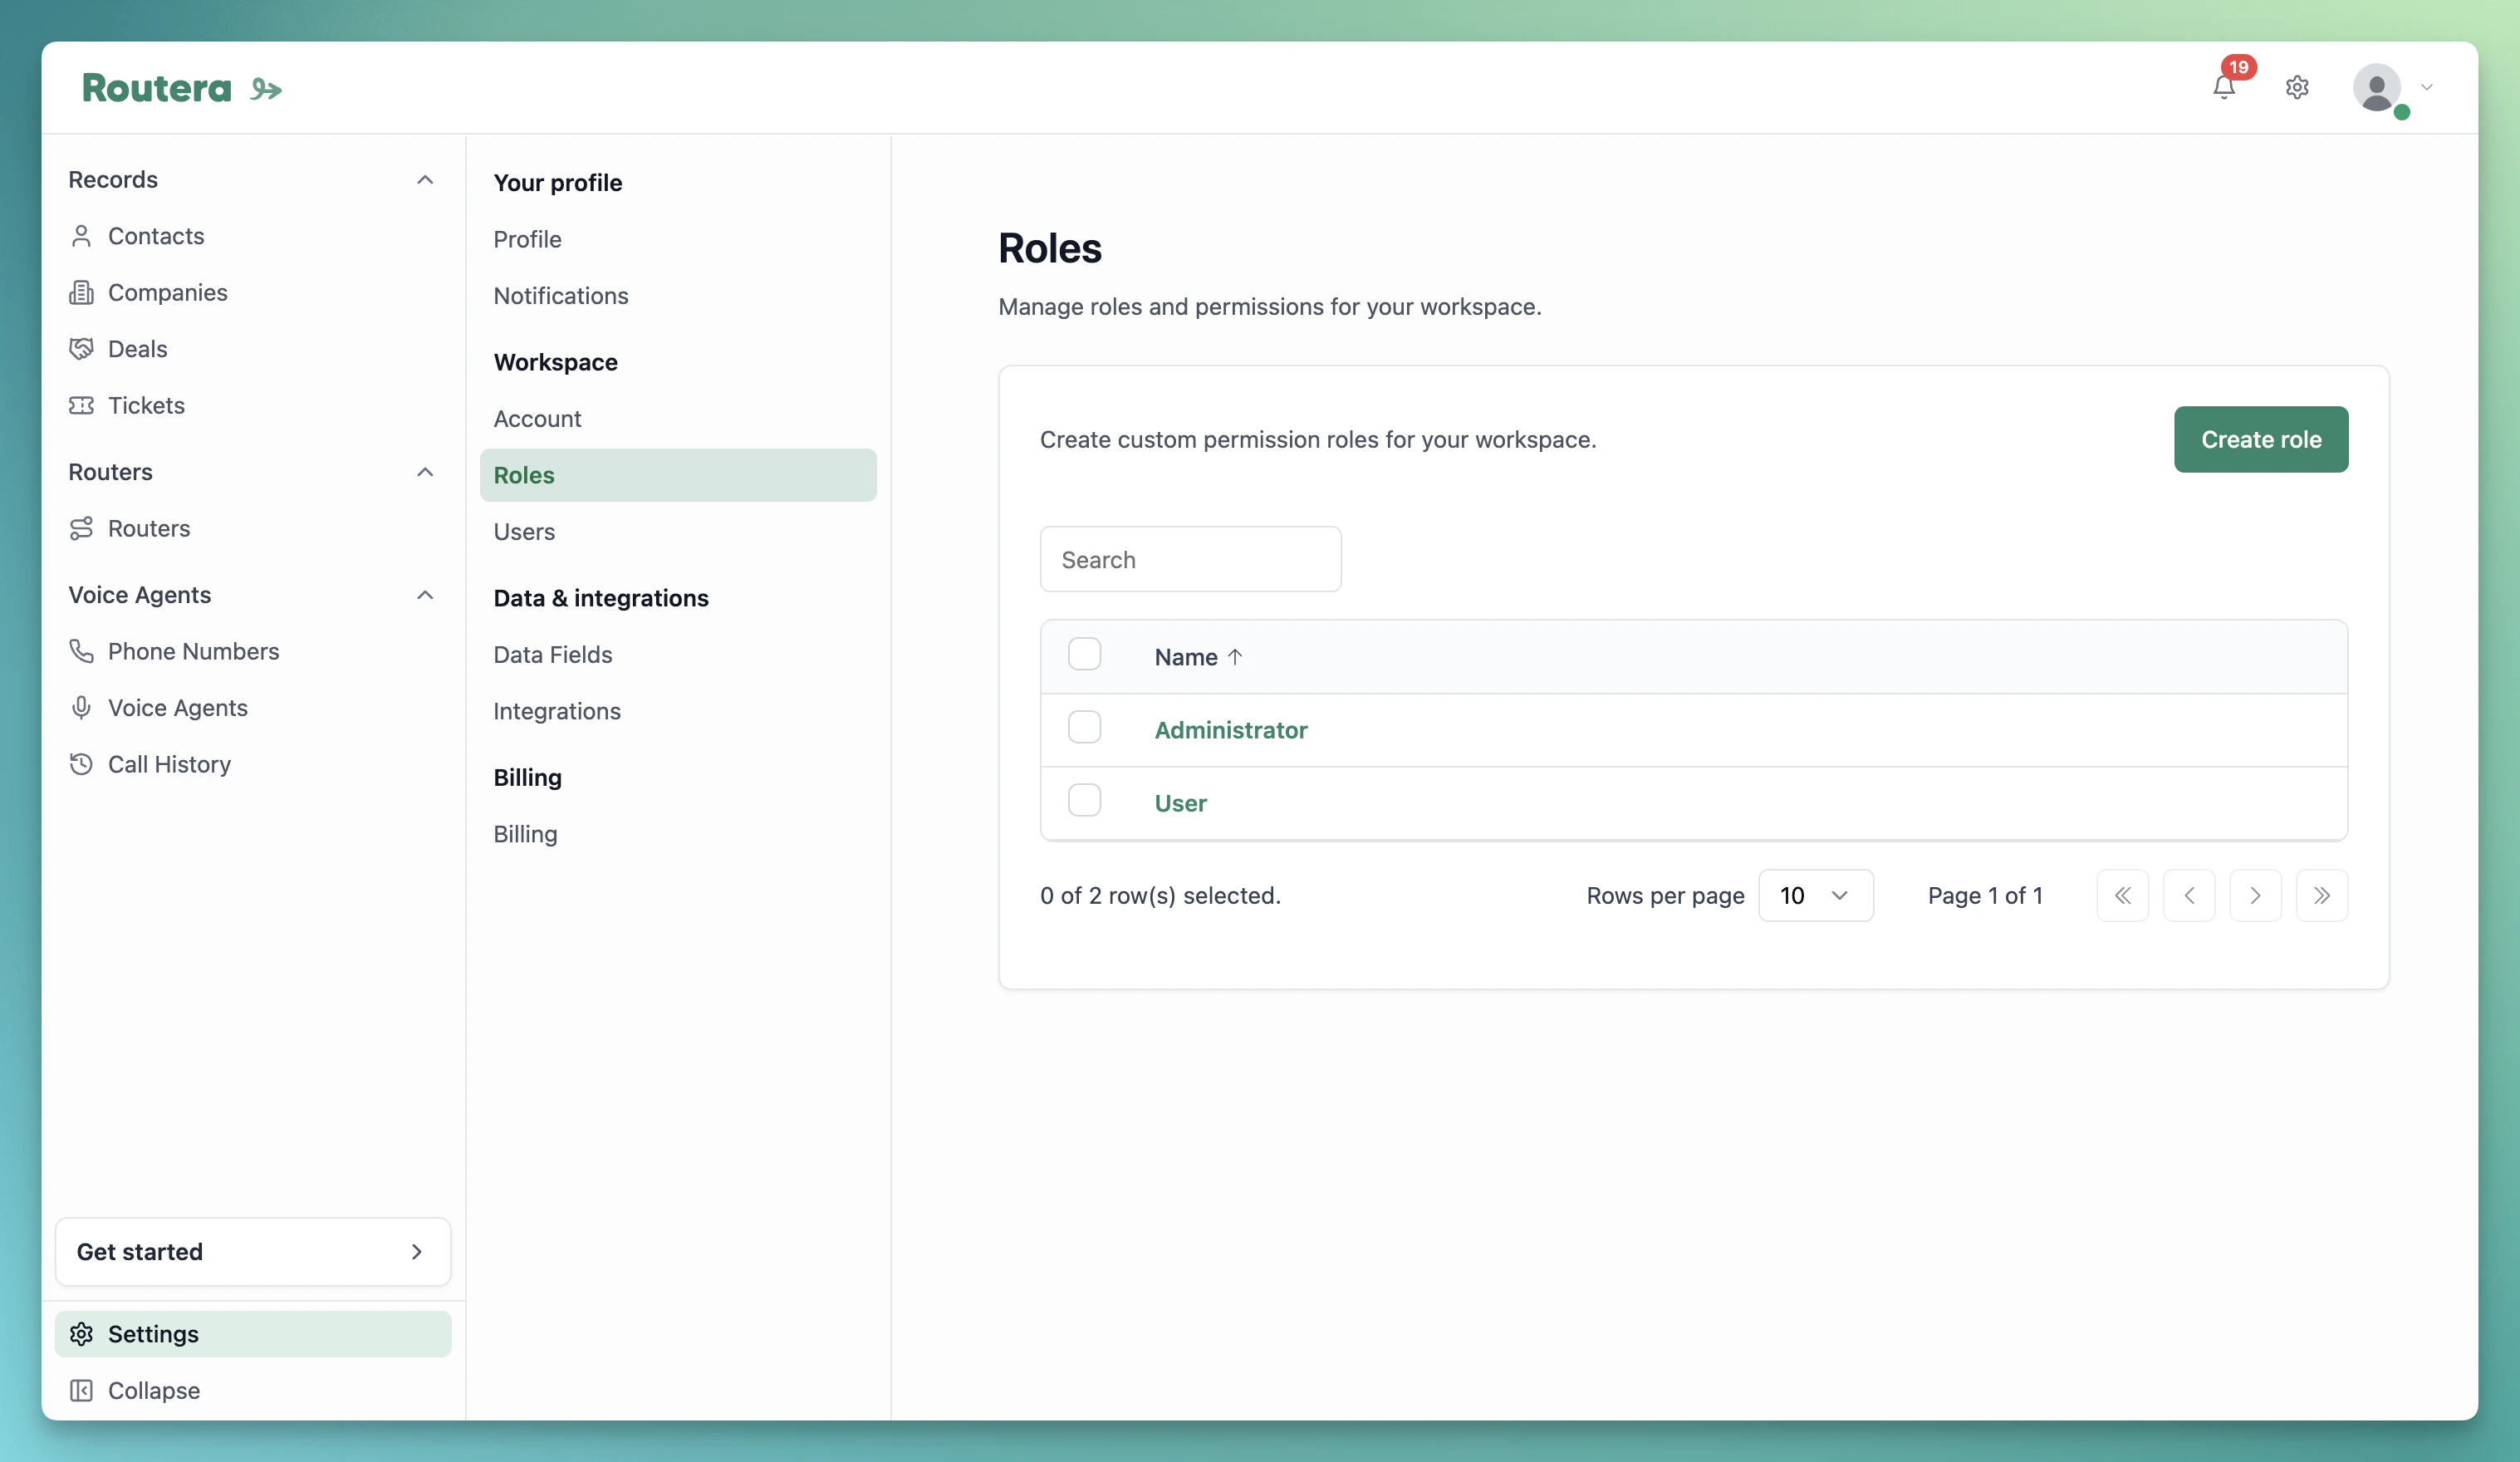Viewport: 2520px width, 1462px height.
Task: Click Call History in the sidebar
Action: click(169, 764)
